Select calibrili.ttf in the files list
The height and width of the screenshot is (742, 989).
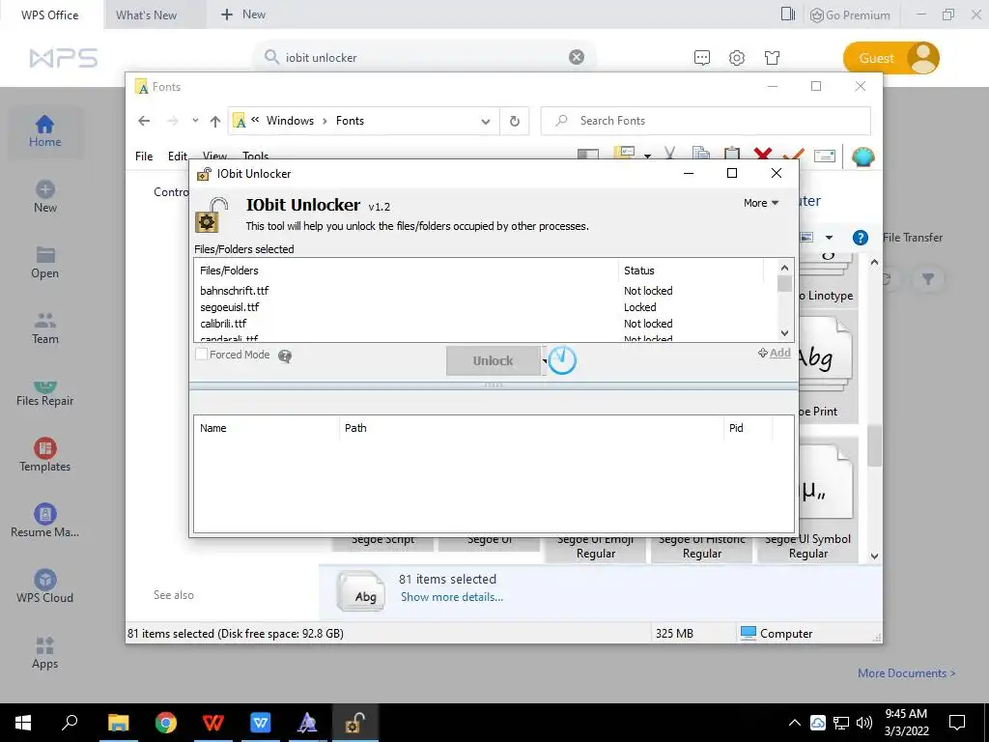pyautogui.click(x=223, y=324)
